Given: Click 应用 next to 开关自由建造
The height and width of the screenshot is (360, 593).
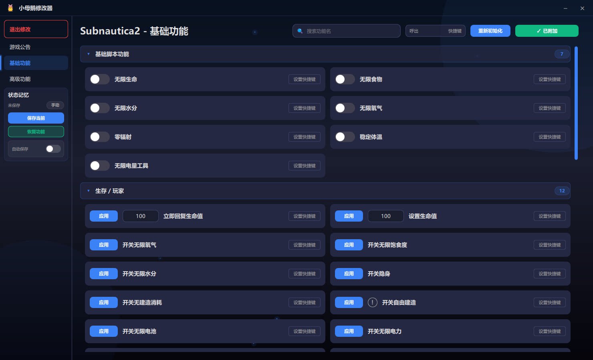Looking at the screenshot, I should 349,302.
